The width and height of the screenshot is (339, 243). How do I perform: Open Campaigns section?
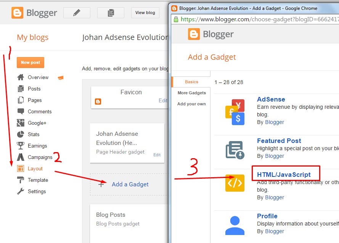[x=40, y=157]
